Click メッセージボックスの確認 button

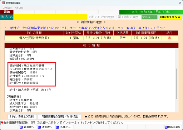pos(102,17)
